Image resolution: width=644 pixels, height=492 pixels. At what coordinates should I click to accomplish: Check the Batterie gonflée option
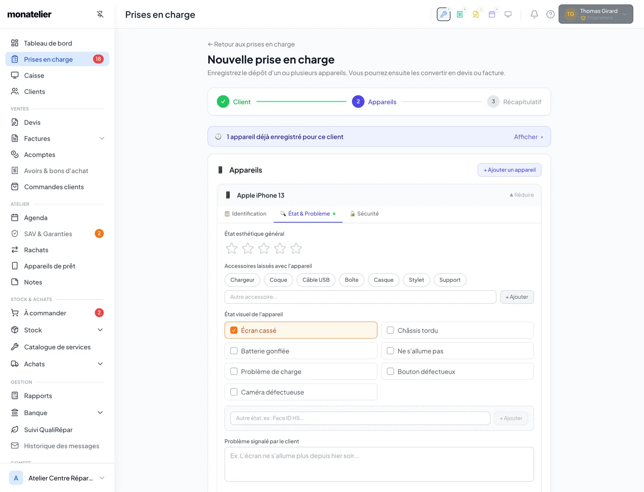(234, 351)
